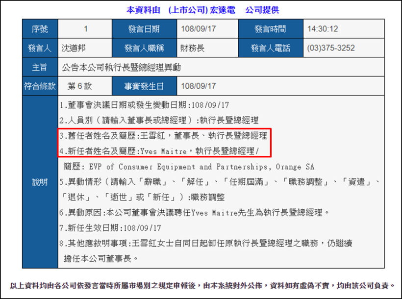Click line 6 異動原因 text
Viewport: 402px width, 299px height.
coord(194,213)
